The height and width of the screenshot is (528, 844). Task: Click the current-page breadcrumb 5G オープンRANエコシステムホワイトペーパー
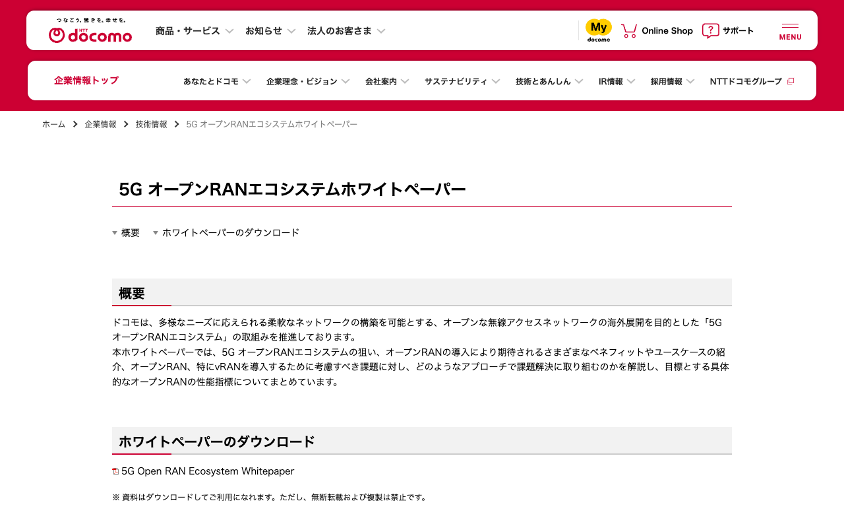[272, 124]
